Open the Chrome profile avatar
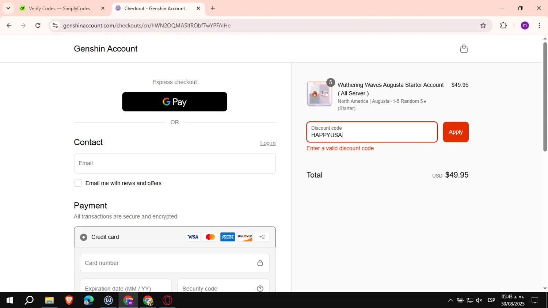The height and width of the screenshot is (308, 548). pyautogui.click(x=525, y=26)
